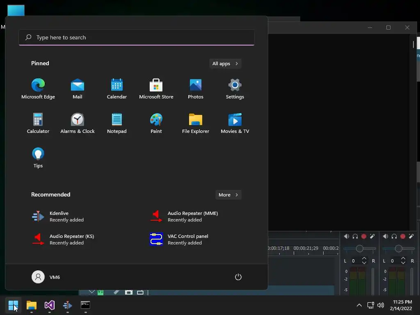Open the Calculator app

coord(38,123)
